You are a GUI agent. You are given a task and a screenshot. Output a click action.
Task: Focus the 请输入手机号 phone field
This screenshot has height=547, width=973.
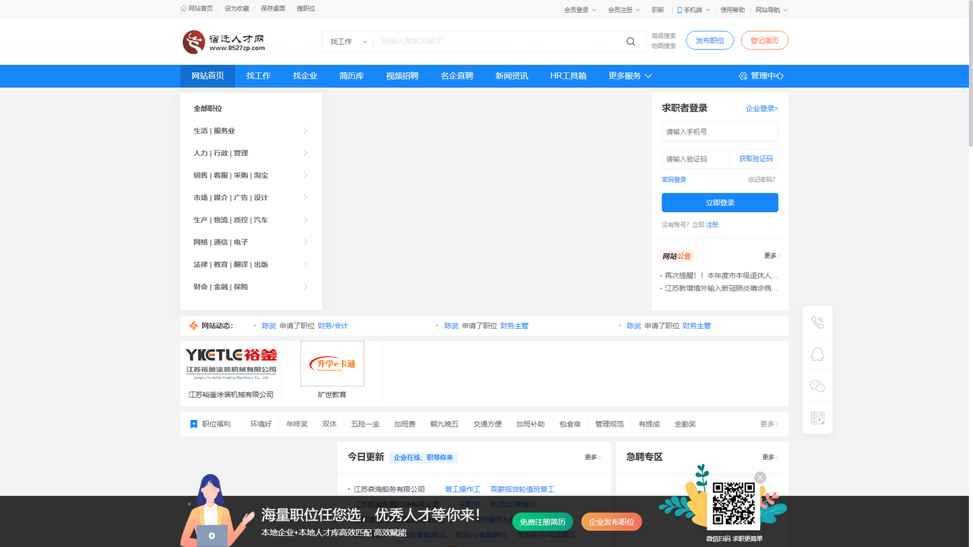click(720, 132)
